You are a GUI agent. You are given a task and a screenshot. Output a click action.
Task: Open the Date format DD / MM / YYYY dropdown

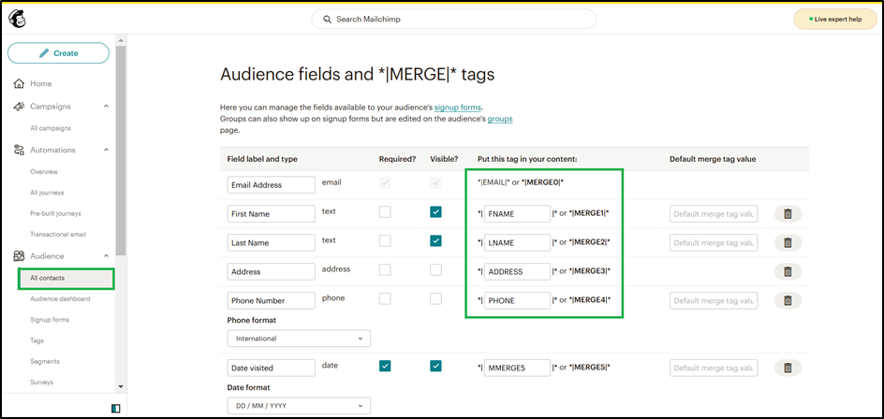click(x=299, y=406)
